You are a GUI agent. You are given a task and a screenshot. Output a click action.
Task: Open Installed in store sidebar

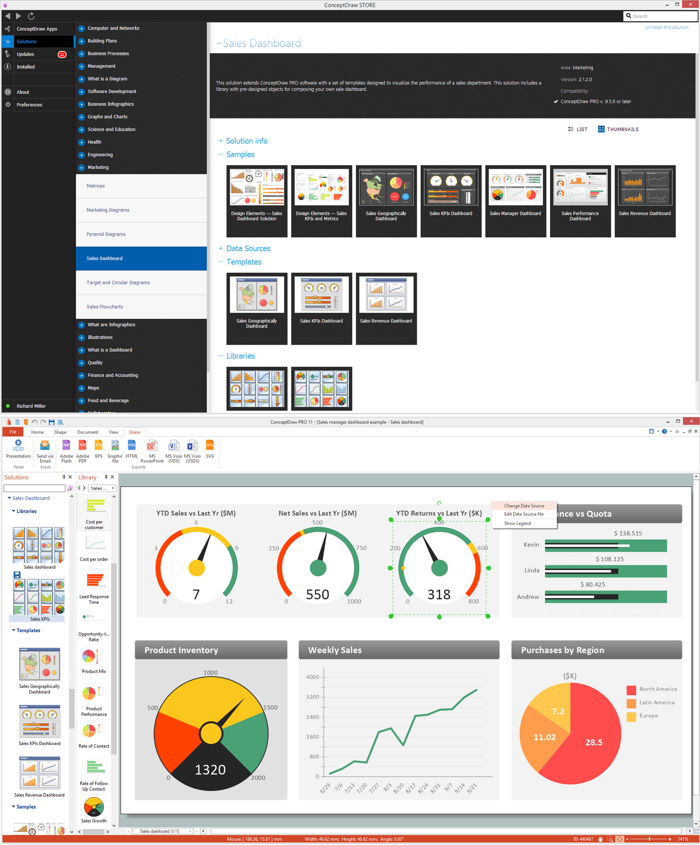[38, 67]
